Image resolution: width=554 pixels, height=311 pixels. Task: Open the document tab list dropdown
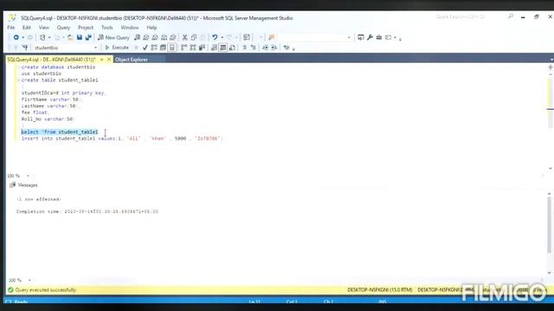pos(551,60)
